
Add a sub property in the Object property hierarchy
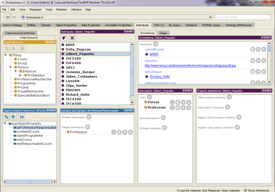6,117
